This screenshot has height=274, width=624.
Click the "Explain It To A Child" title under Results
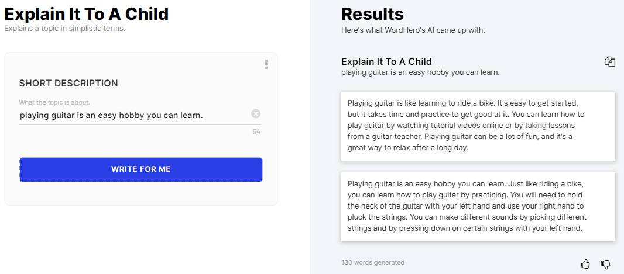point(386,62)
